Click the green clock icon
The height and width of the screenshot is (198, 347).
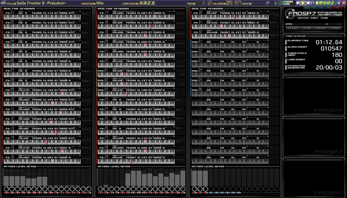click(317, 3)
